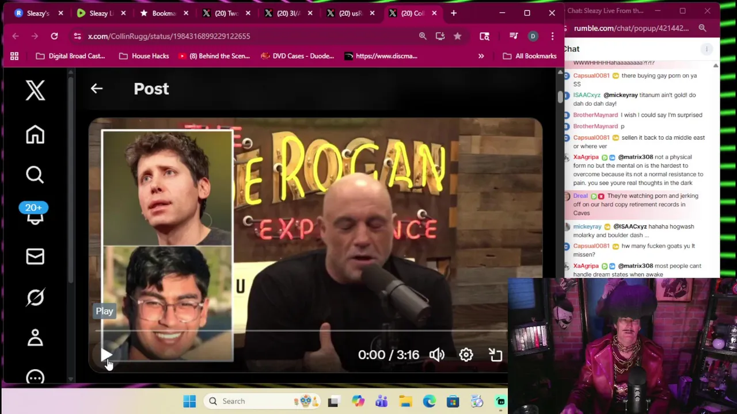Screen dimensions: 737x414
Task: Open video settings gear icon
Action: (466, 355)
